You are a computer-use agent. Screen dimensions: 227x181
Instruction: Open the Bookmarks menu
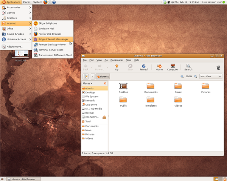pyautogui.click(x=117, y=60)
